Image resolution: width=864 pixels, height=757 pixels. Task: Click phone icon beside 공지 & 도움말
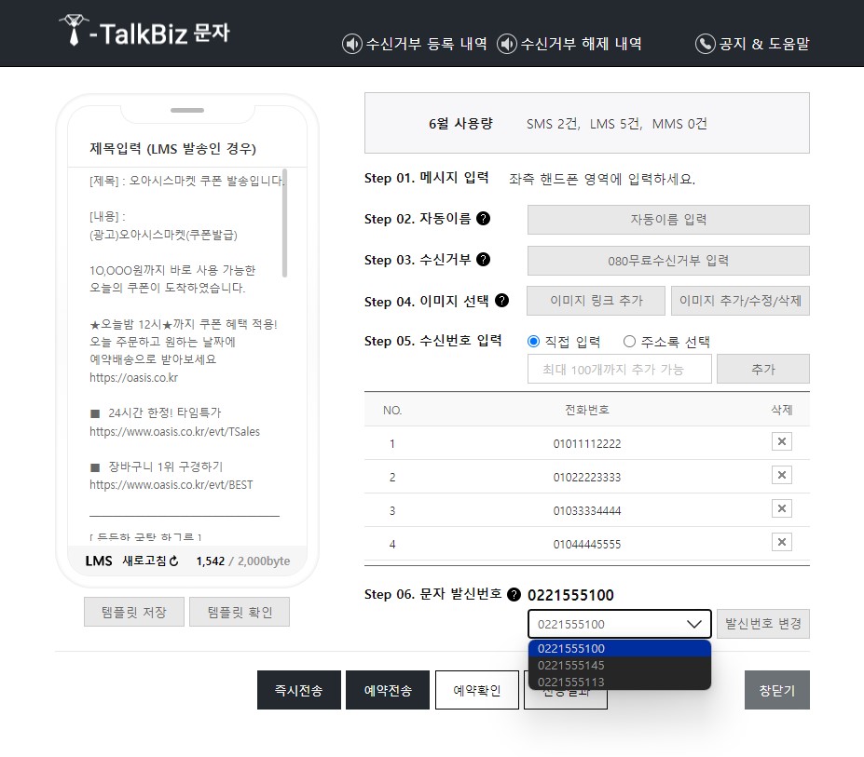[x=706, y=44]
